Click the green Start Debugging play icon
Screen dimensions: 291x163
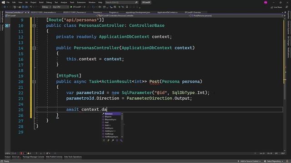tap(71, 7)
